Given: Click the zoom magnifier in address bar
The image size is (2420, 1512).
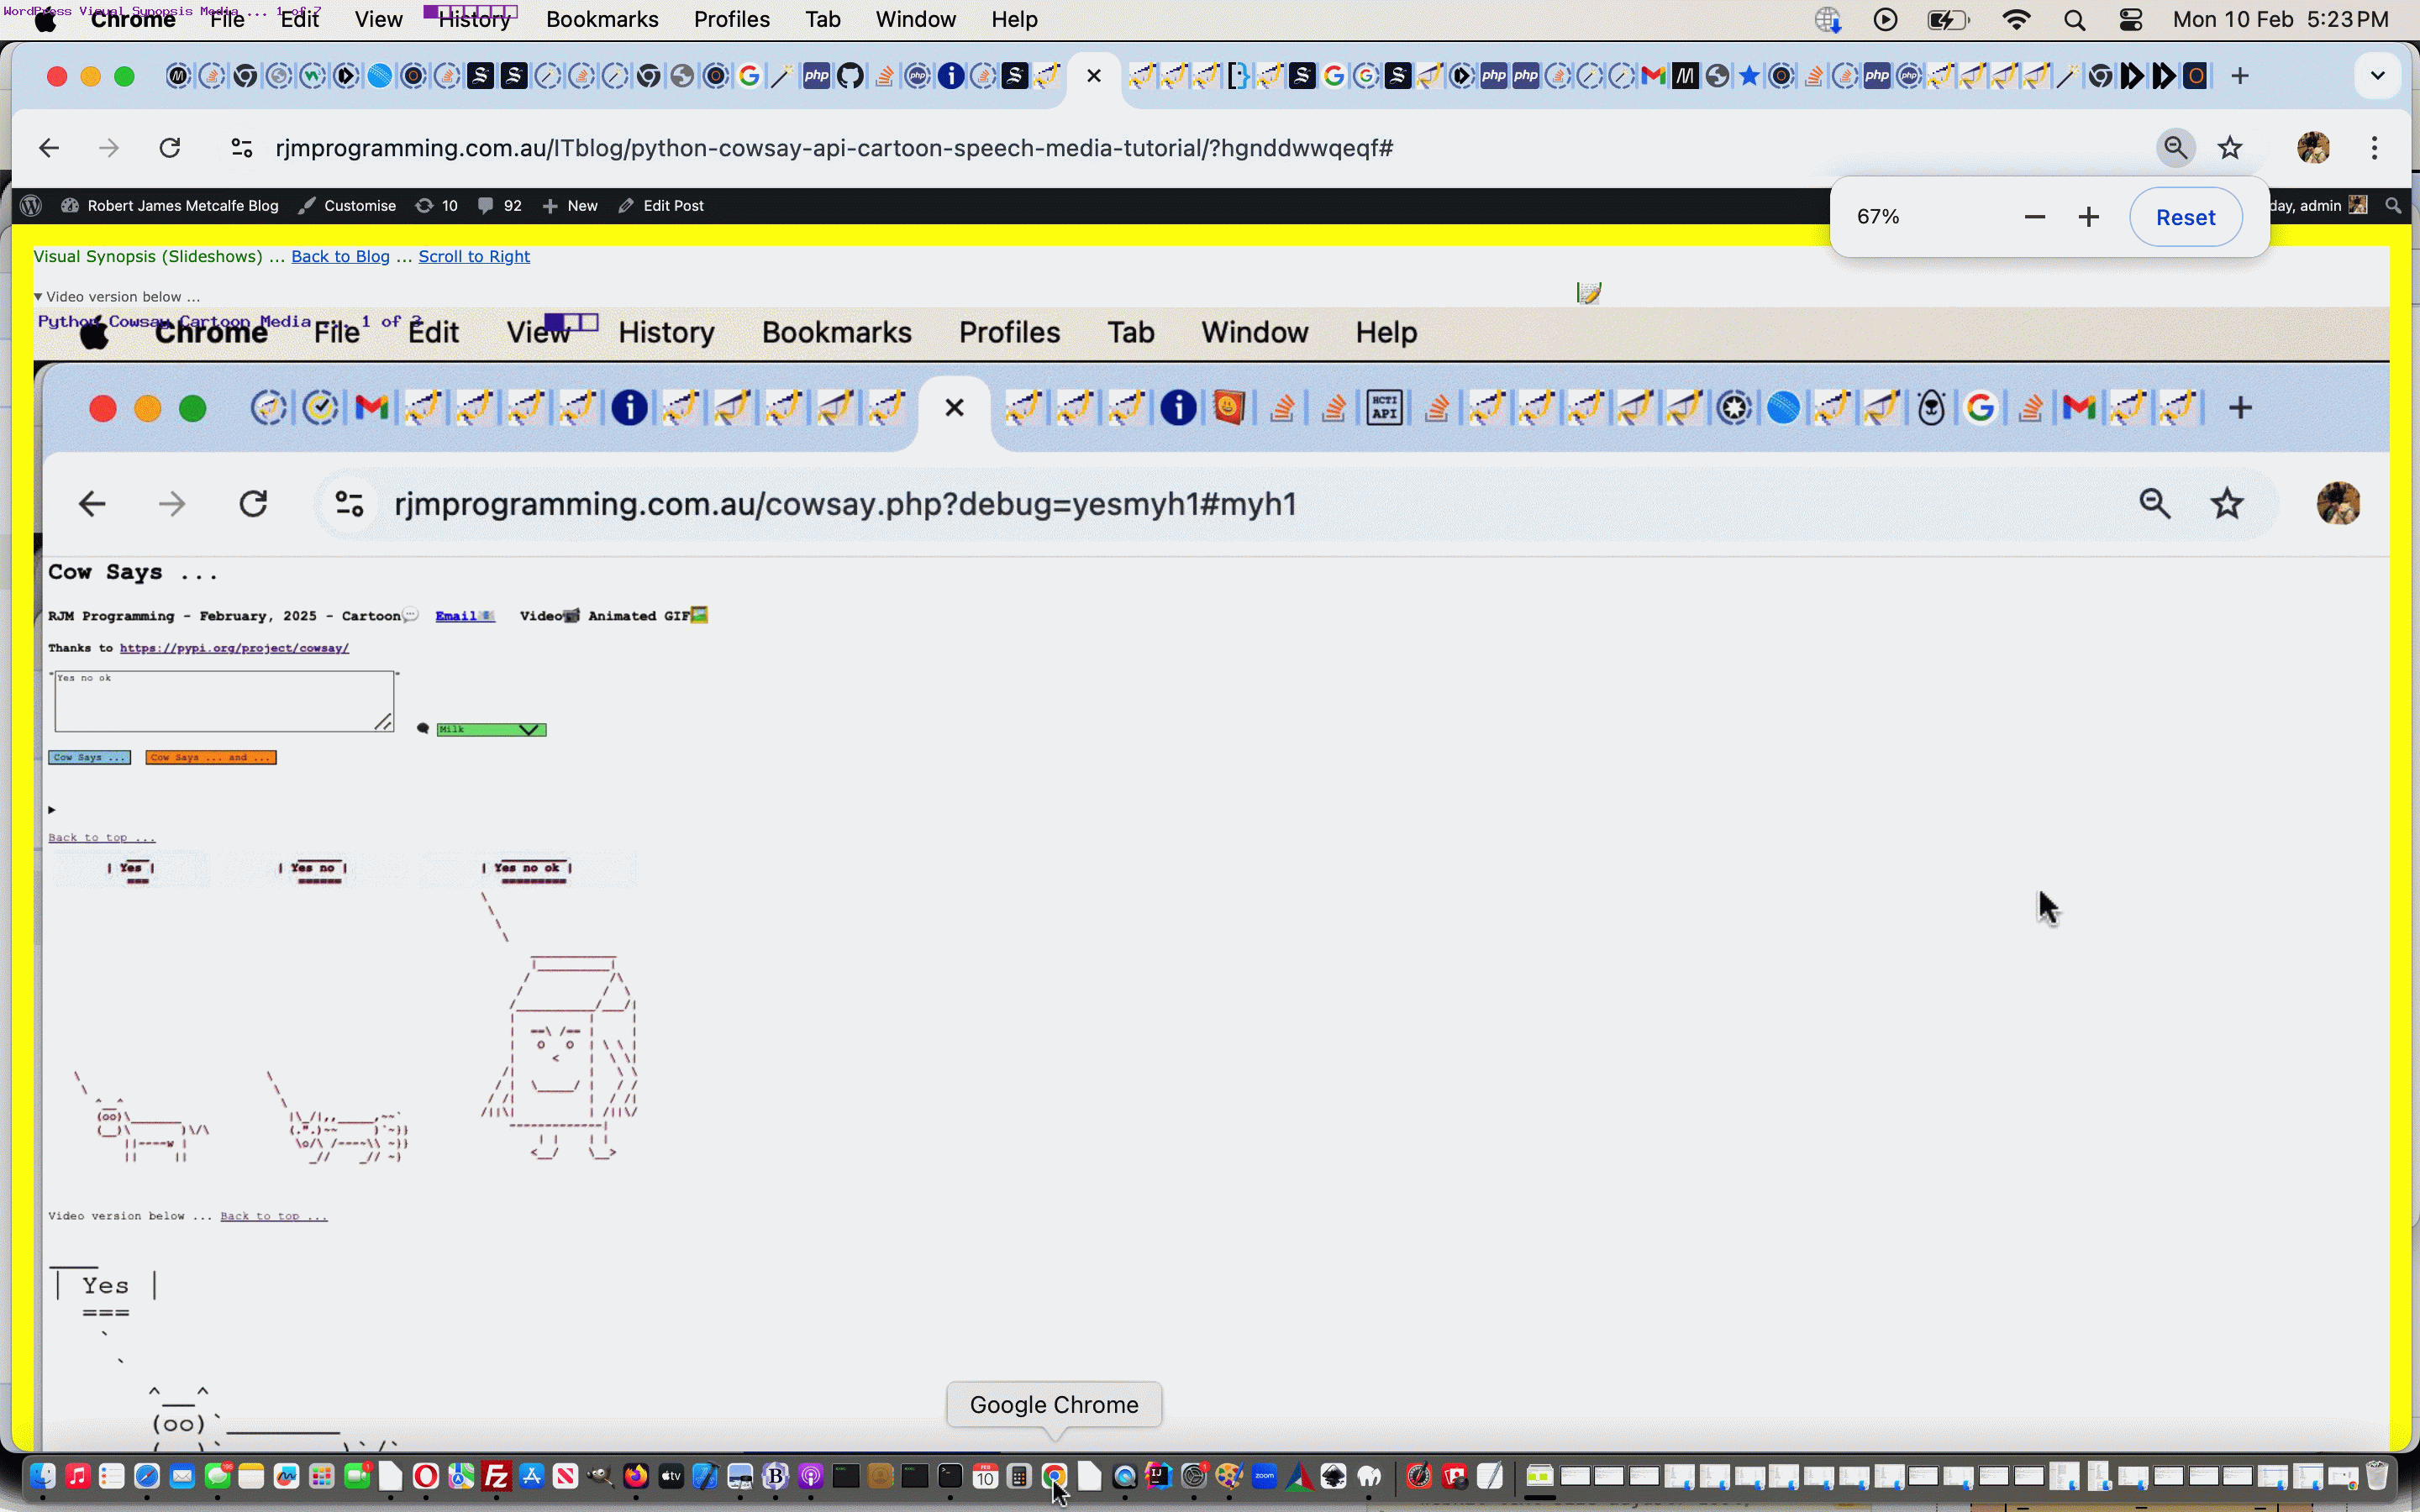Looking at the screenshot, I should (x=2175, y=148).
